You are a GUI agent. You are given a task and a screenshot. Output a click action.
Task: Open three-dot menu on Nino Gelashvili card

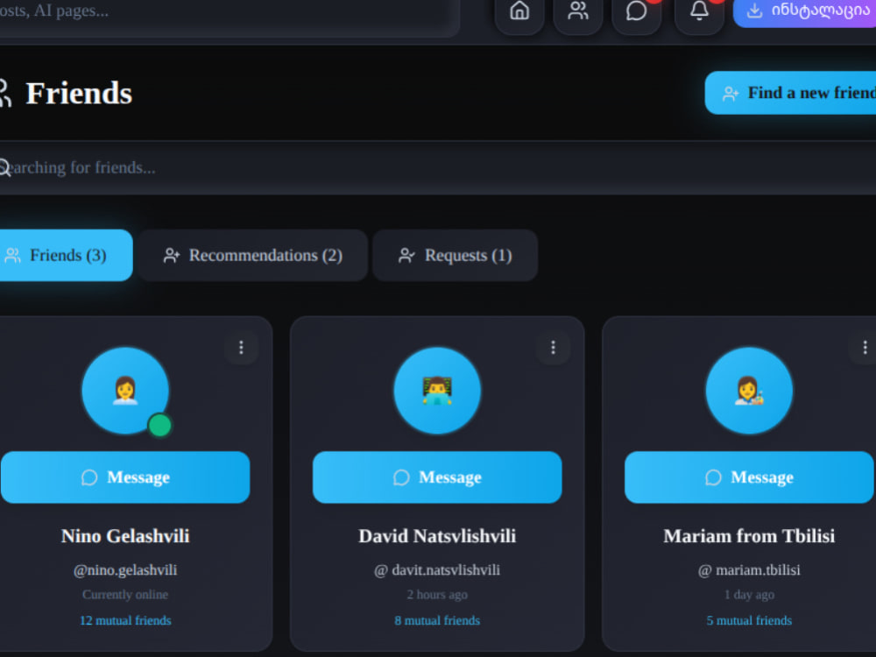[x=242, y=348]
